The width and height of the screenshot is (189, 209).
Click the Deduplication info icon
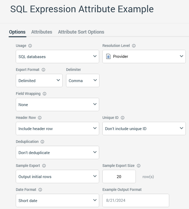(x=42, y=142)
